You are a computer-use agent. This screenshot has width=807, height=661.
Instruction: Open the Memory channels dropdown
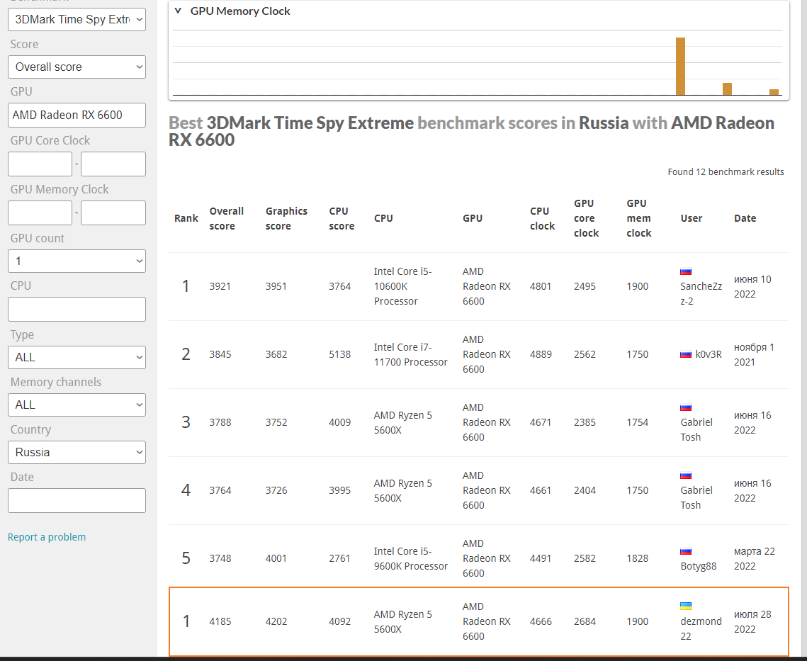tap(77, 405)
